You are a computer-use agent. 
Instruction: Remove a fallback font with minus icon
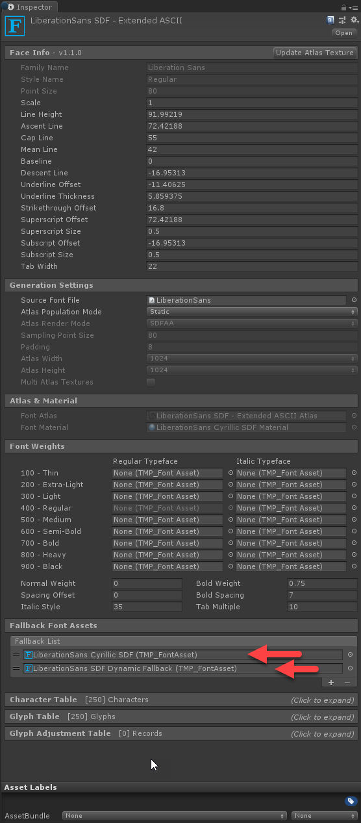(x=347, y=683)
